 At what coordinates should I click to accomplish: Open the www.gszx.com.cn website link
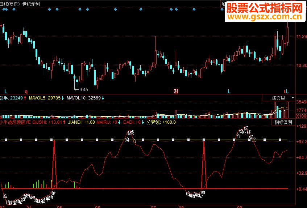coord(265,17)
